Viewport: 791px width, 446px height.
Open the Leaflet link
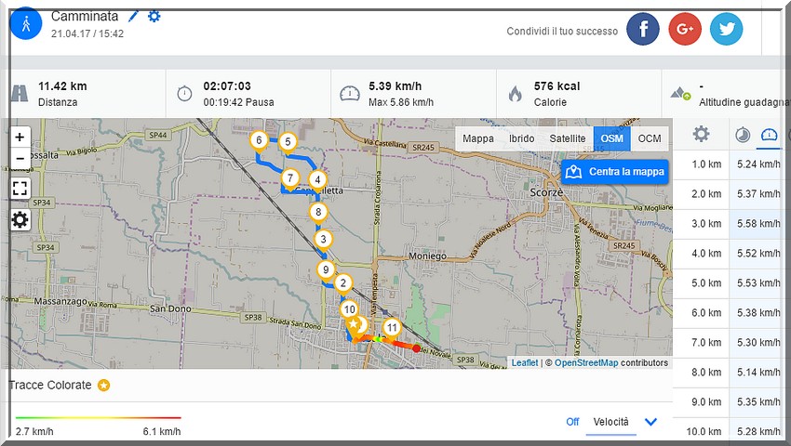click(x=525, y=363)
